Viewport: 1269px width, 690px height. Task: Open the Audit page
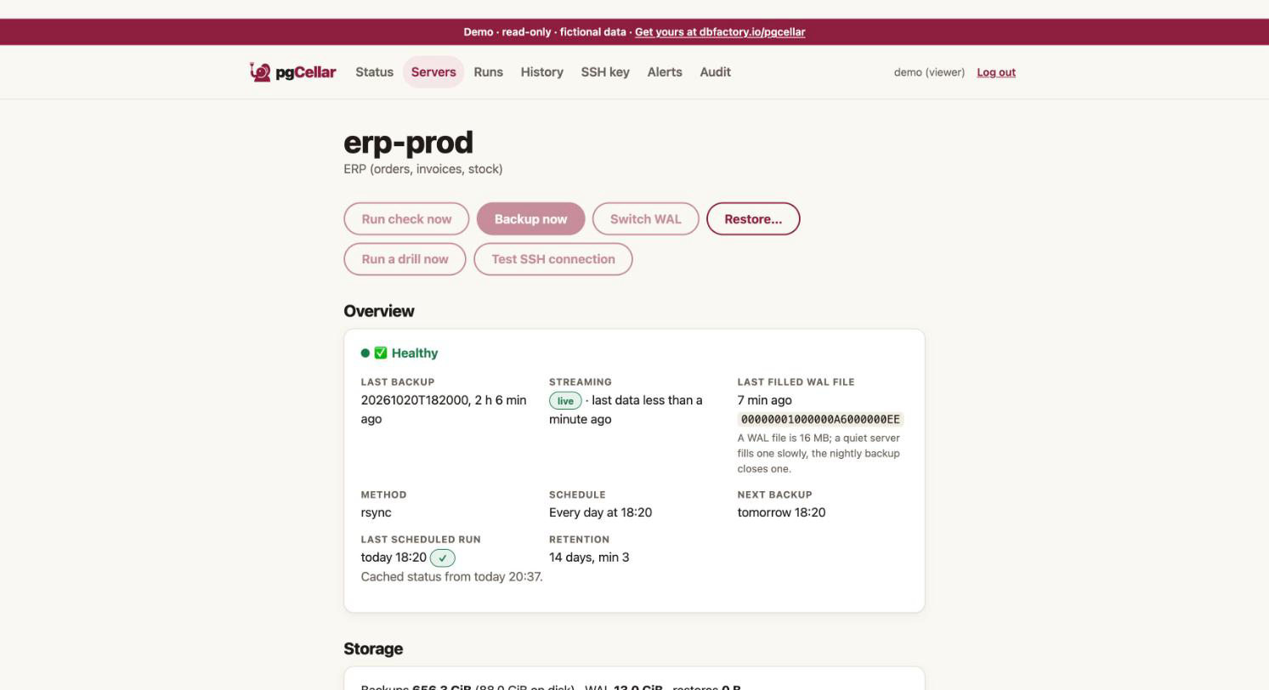[x=715, y=72]
